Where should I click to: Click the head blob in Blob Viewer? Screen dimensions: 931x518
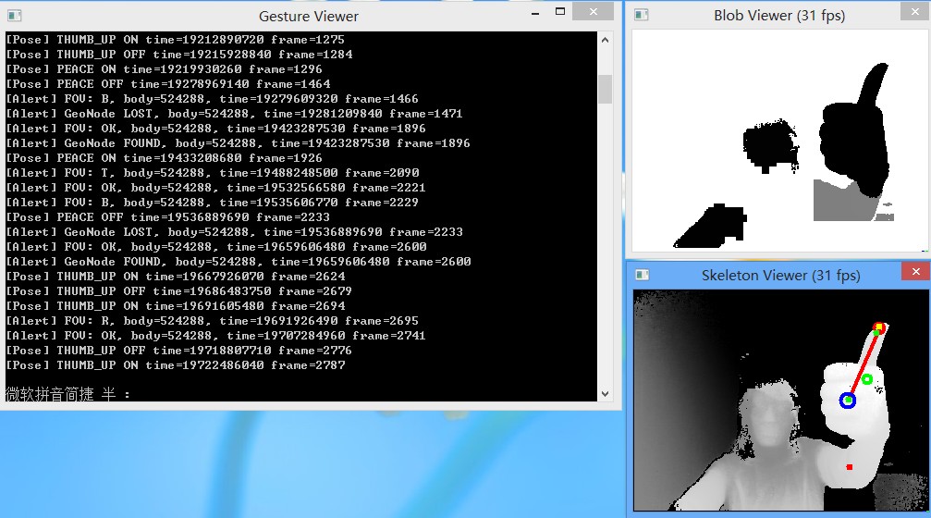(x=769, y=144)
